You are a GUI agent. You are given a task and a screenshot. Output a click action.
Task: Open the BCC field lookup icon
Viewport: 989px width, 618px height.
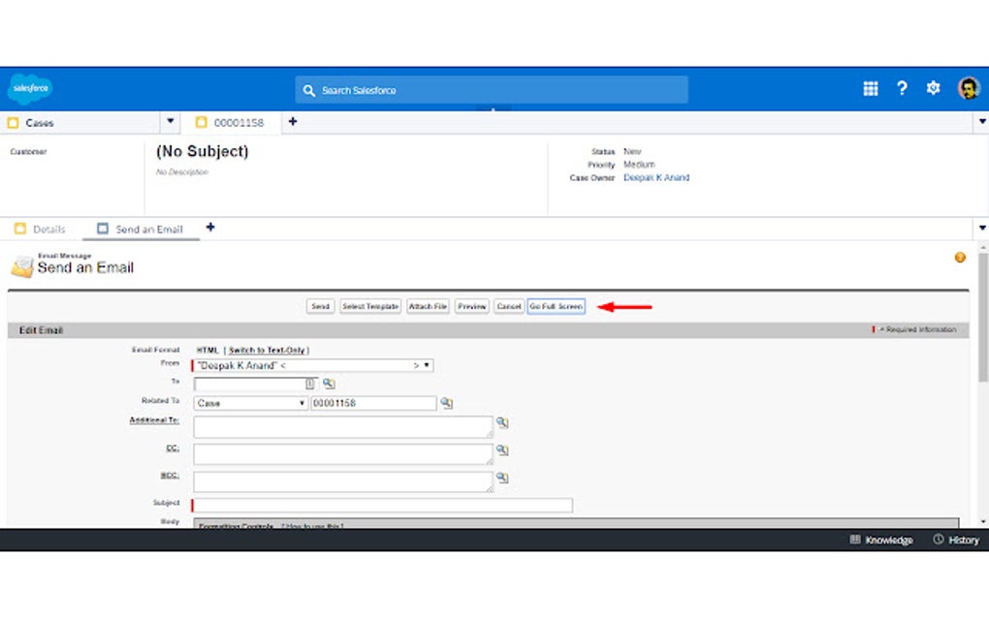[502, 477]
